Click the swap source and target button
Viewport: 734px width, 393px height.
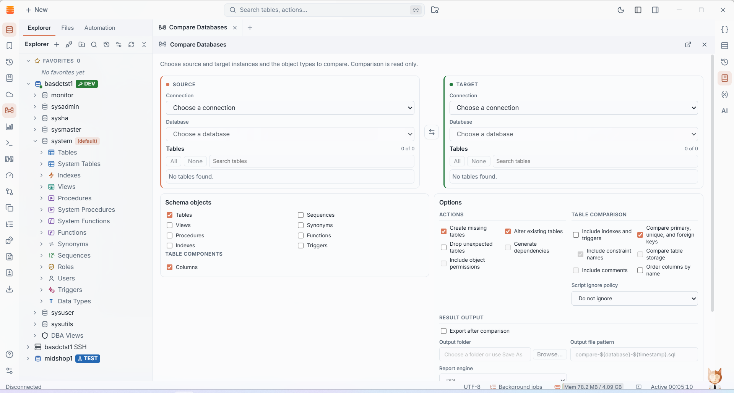[x=432, y=132]
